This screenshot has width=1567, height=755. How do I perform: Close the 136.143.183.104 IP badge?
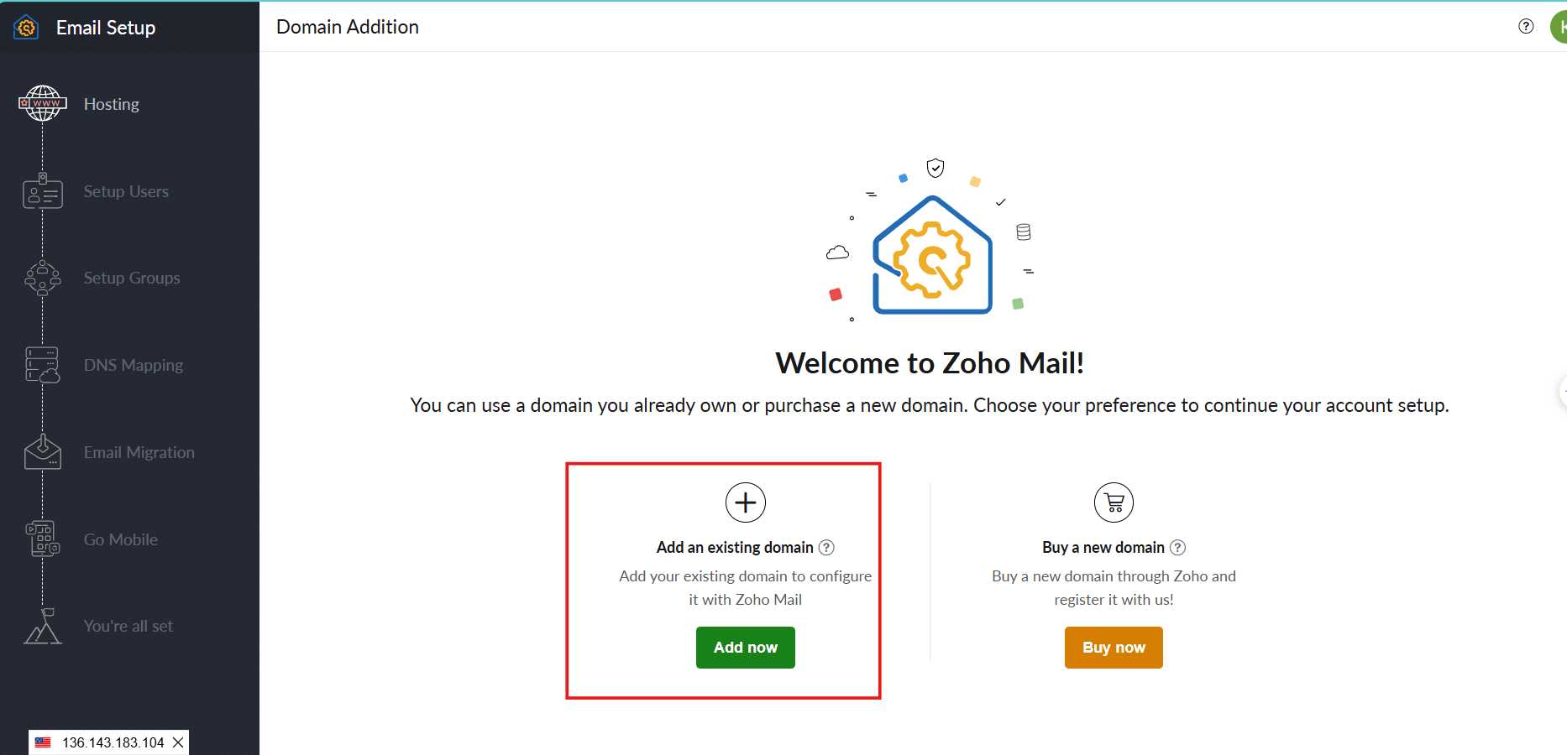point(178,742)
